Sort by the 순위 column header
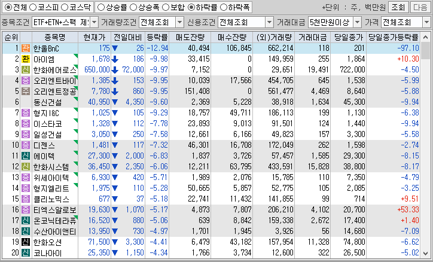This screenshot has height=262, width=433. point(11,37)
